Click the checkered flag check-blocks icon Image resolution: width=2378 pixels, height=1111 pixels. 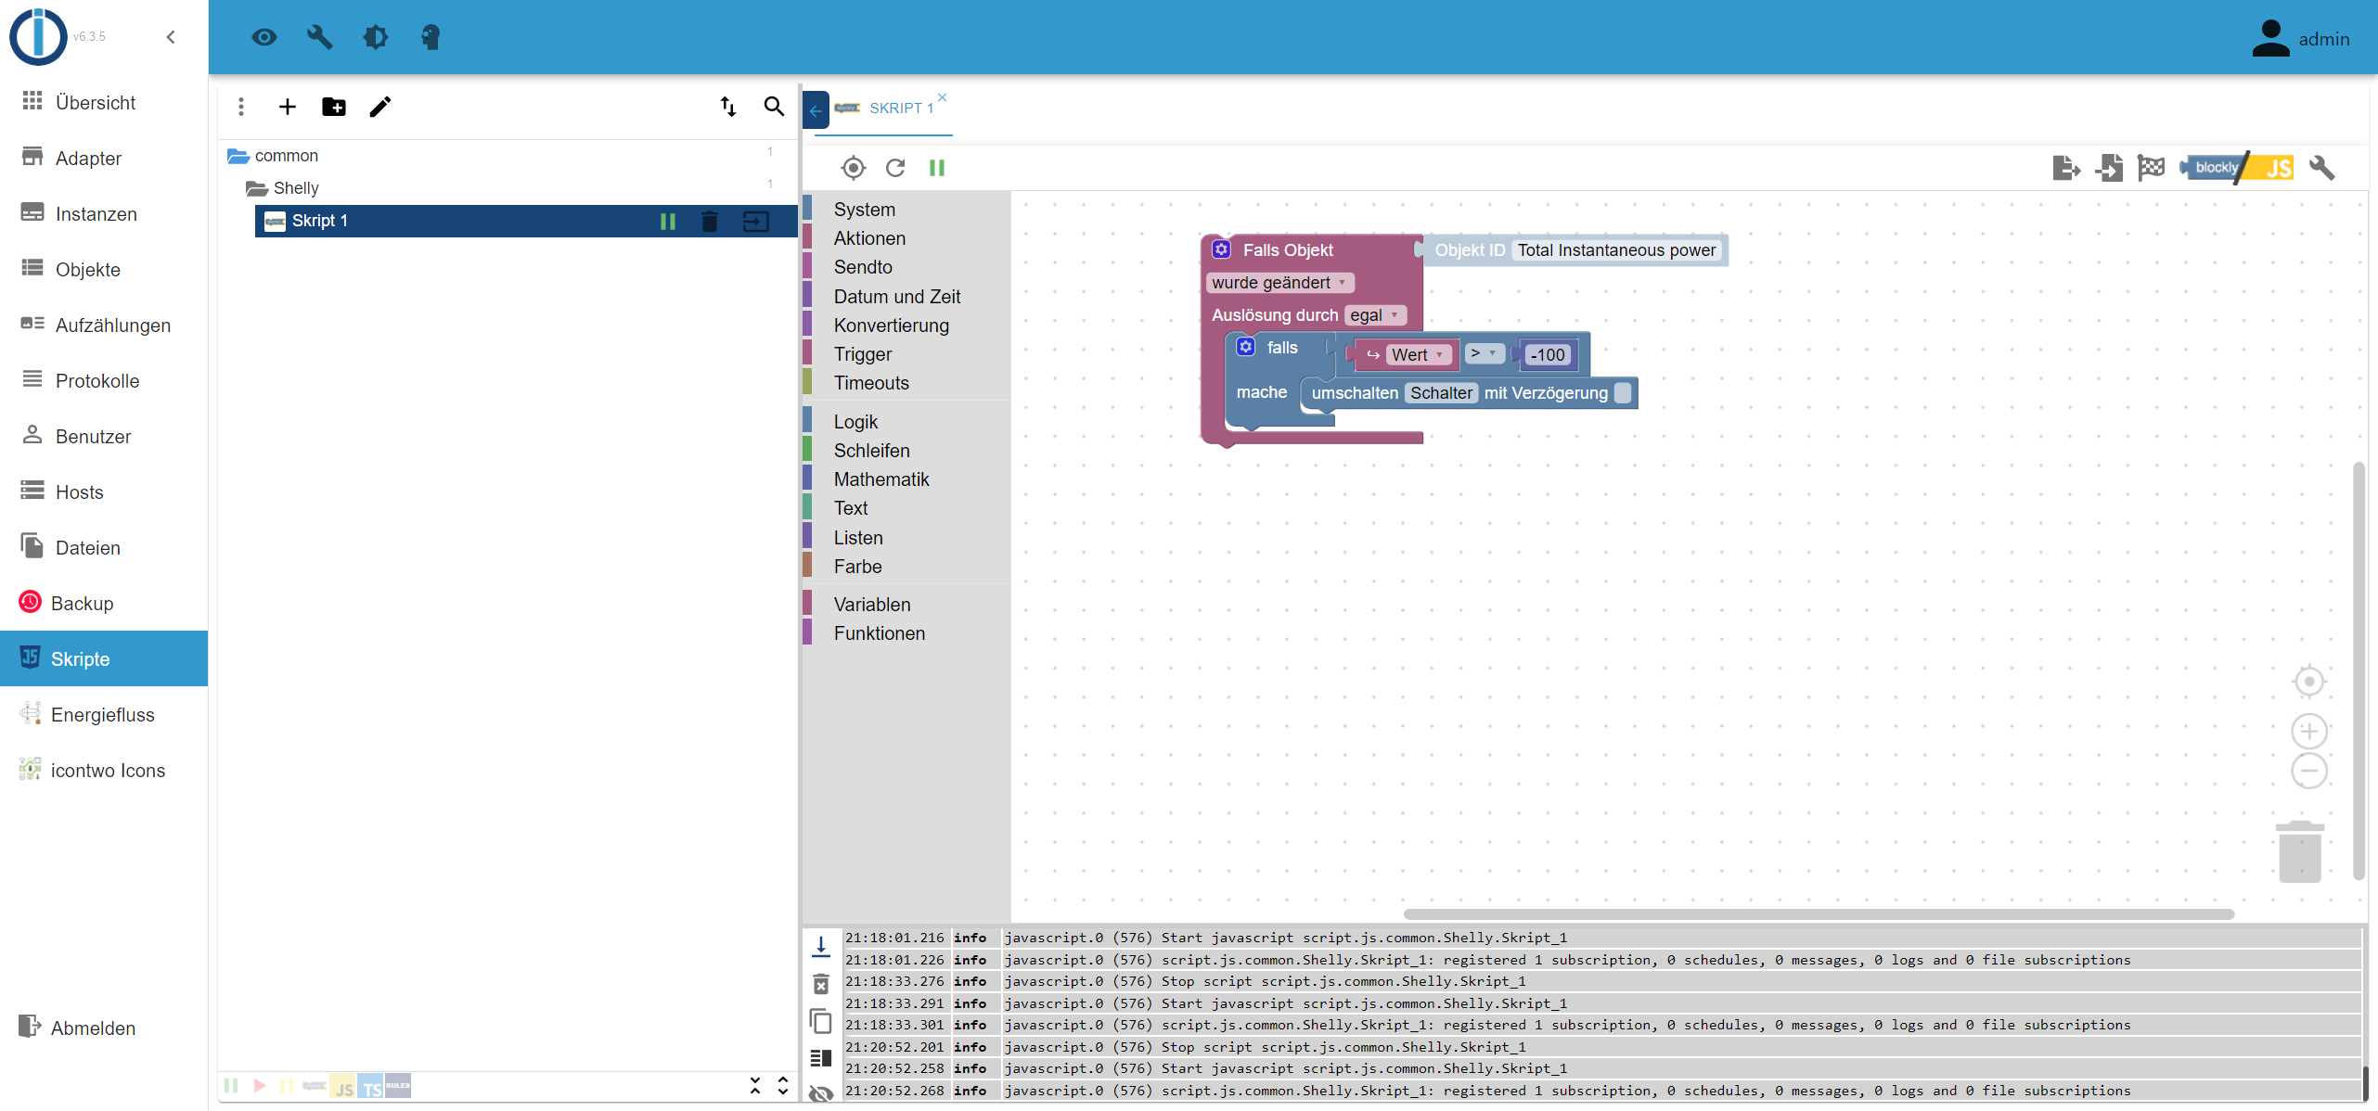[x=2151, y=168]
